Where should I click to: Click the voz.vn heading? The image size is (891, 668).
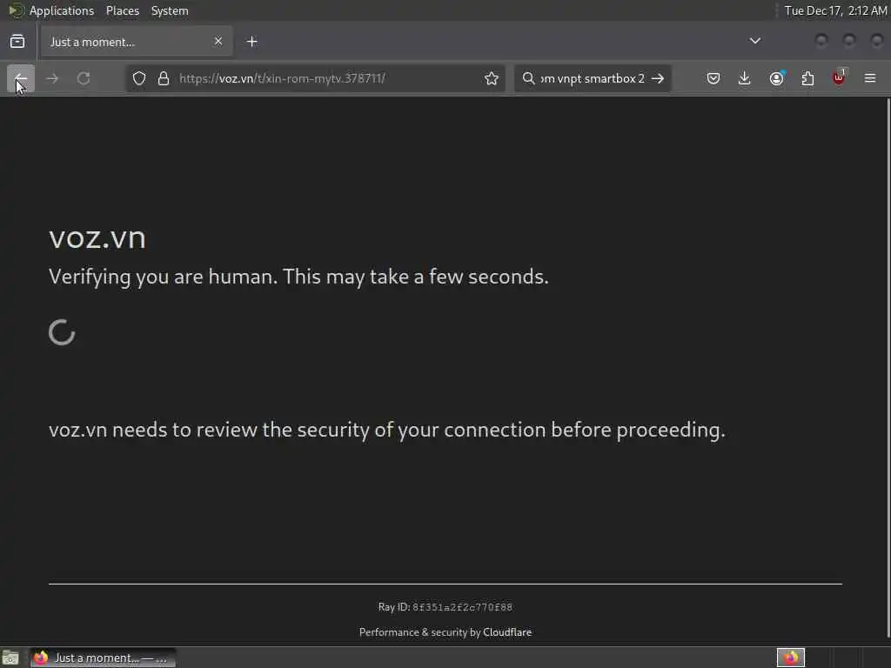tap(97, 238)
